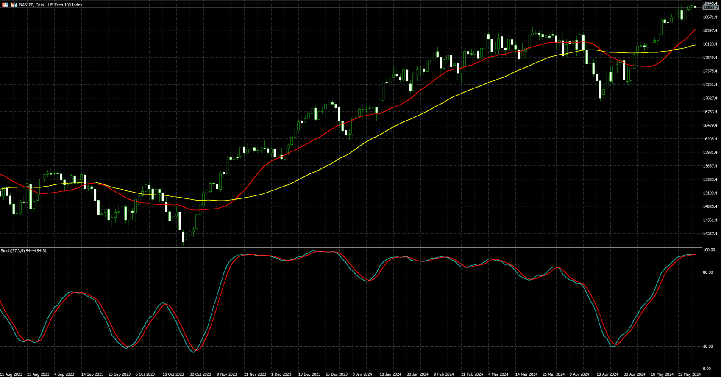The width and height of the screenshot is (721, 377).
Task: Select the 8 Jan 2024 date label
Action: click(363, 374)
